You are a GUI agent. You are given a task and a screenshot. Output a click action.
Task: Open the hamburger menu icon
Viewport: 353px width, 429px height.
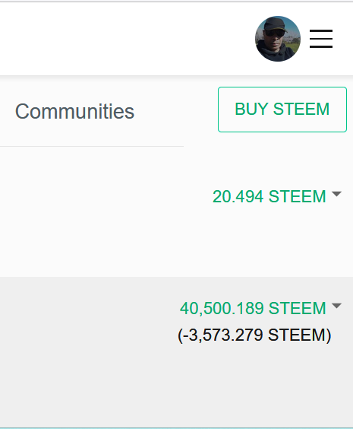(x=321, y=39)
